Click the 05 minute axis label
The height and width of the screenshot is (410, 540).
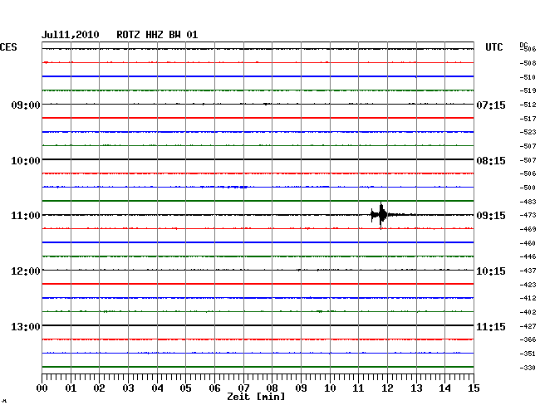pyautogui.click(x=185, y=388)
